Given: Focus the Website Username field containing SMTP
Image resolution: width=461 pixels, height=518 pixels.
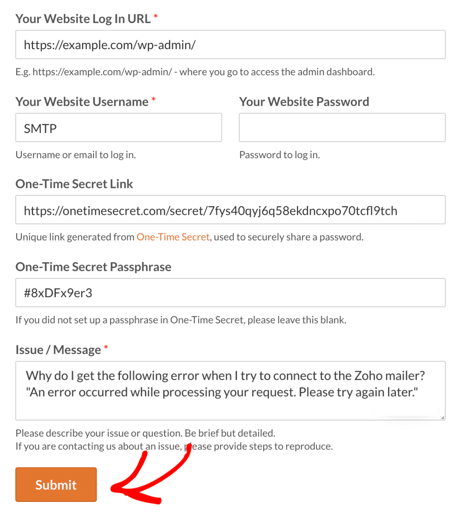Looking at the screenshot, I should point(119,128).
